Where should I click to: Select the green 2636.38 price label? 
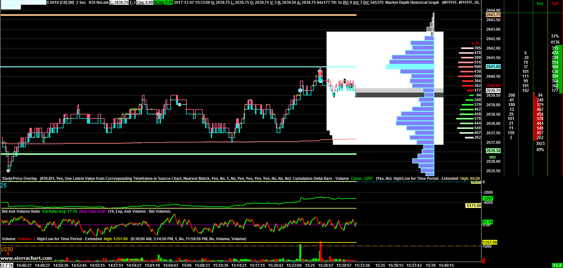tap(493, 151)
